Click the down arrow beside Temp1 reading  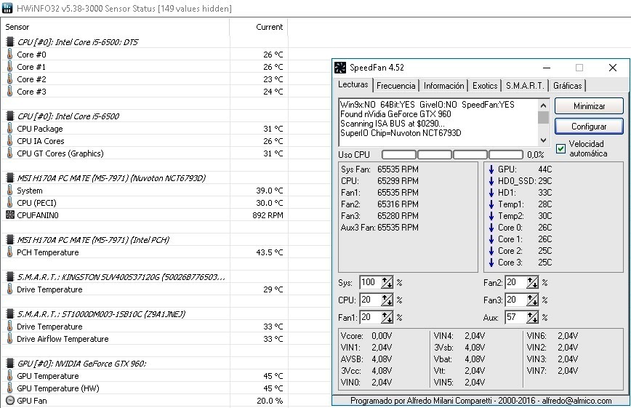click(x=491, y=204)
